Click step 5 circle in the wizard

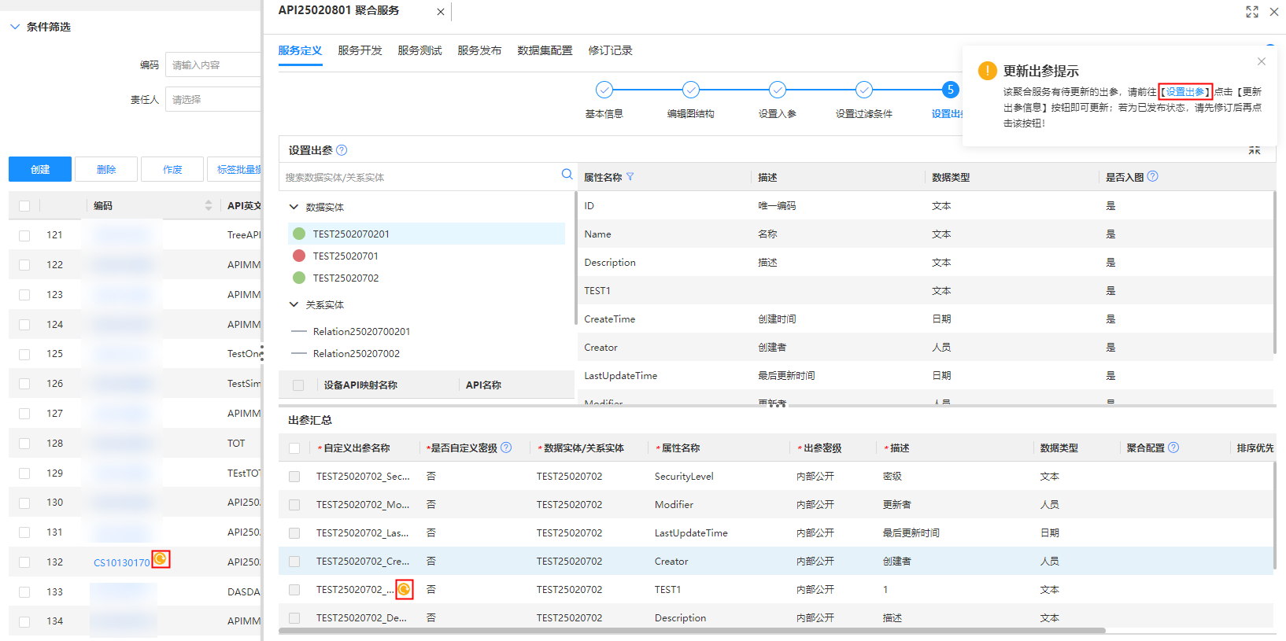pos(951,90)
